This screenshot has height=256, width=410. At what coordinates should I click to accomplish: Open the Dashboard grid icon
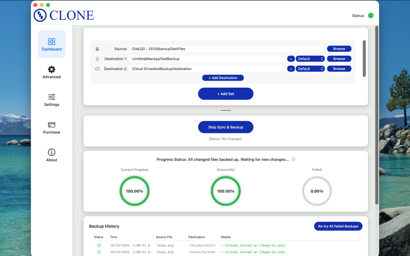click(52, 42)
